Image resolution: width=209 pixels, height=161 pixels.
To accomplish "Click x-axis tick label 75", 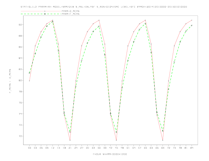I will pos(174,148).
